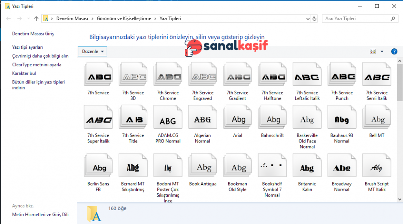Click the blue help question mark icon

tap(394, 52)
